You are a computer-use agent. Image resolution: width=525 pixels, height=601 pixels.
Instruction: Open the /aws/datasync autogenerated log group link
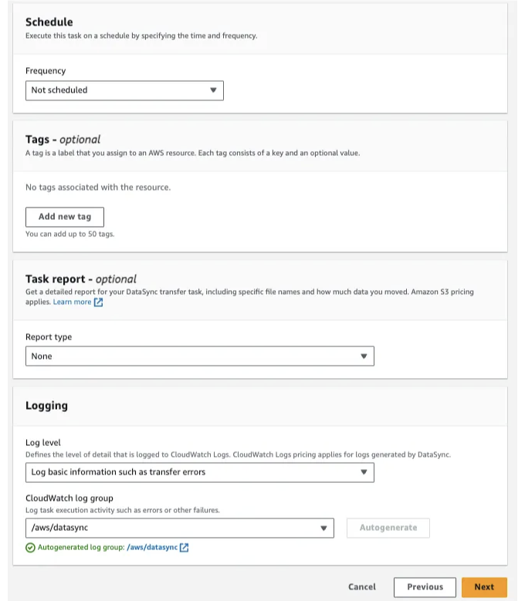click(x=152, y=547)
